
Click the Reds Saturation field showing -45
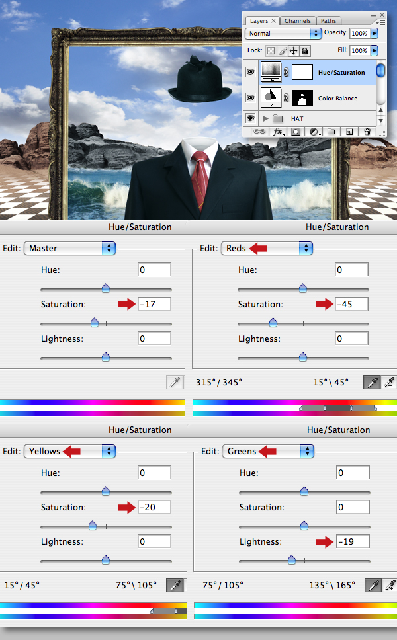click(x=351, y=304)
